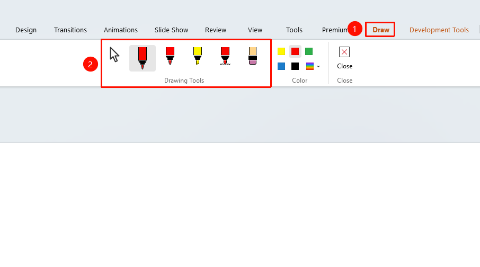
Task: Select the wide red marker pen
Action: [143, 58]
